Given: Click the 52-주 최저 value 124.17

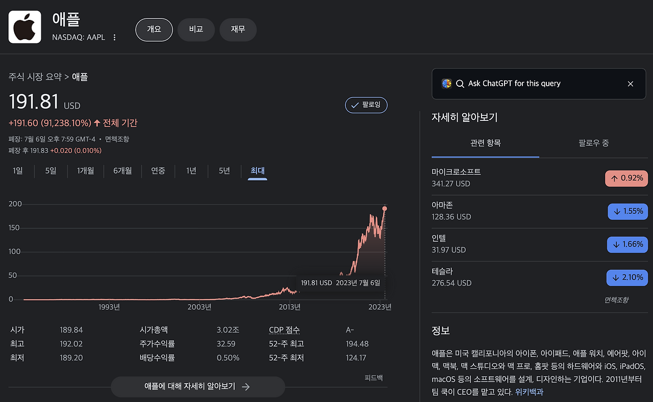Looking at the screenshot, I should (x=356, y=358).
